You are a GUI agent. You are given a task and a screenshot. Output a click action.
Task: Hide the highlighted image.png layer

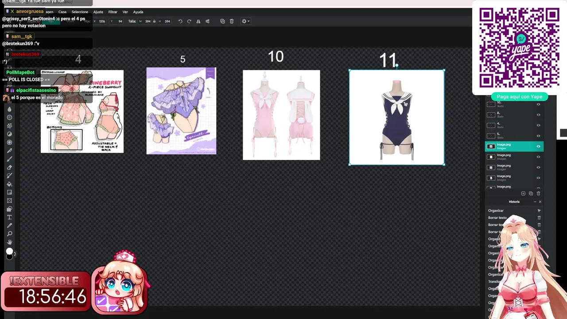(x=539, y=146)
